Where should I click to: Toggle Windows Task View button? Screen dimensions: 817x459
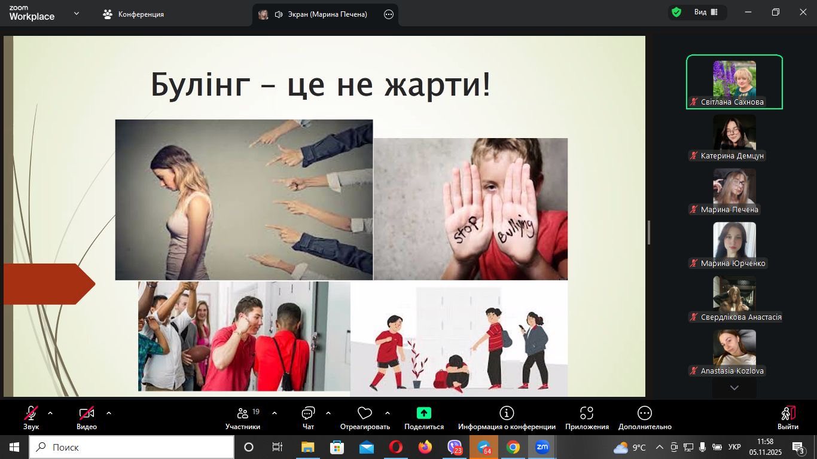pyautogui.click(x=278, y=447)
